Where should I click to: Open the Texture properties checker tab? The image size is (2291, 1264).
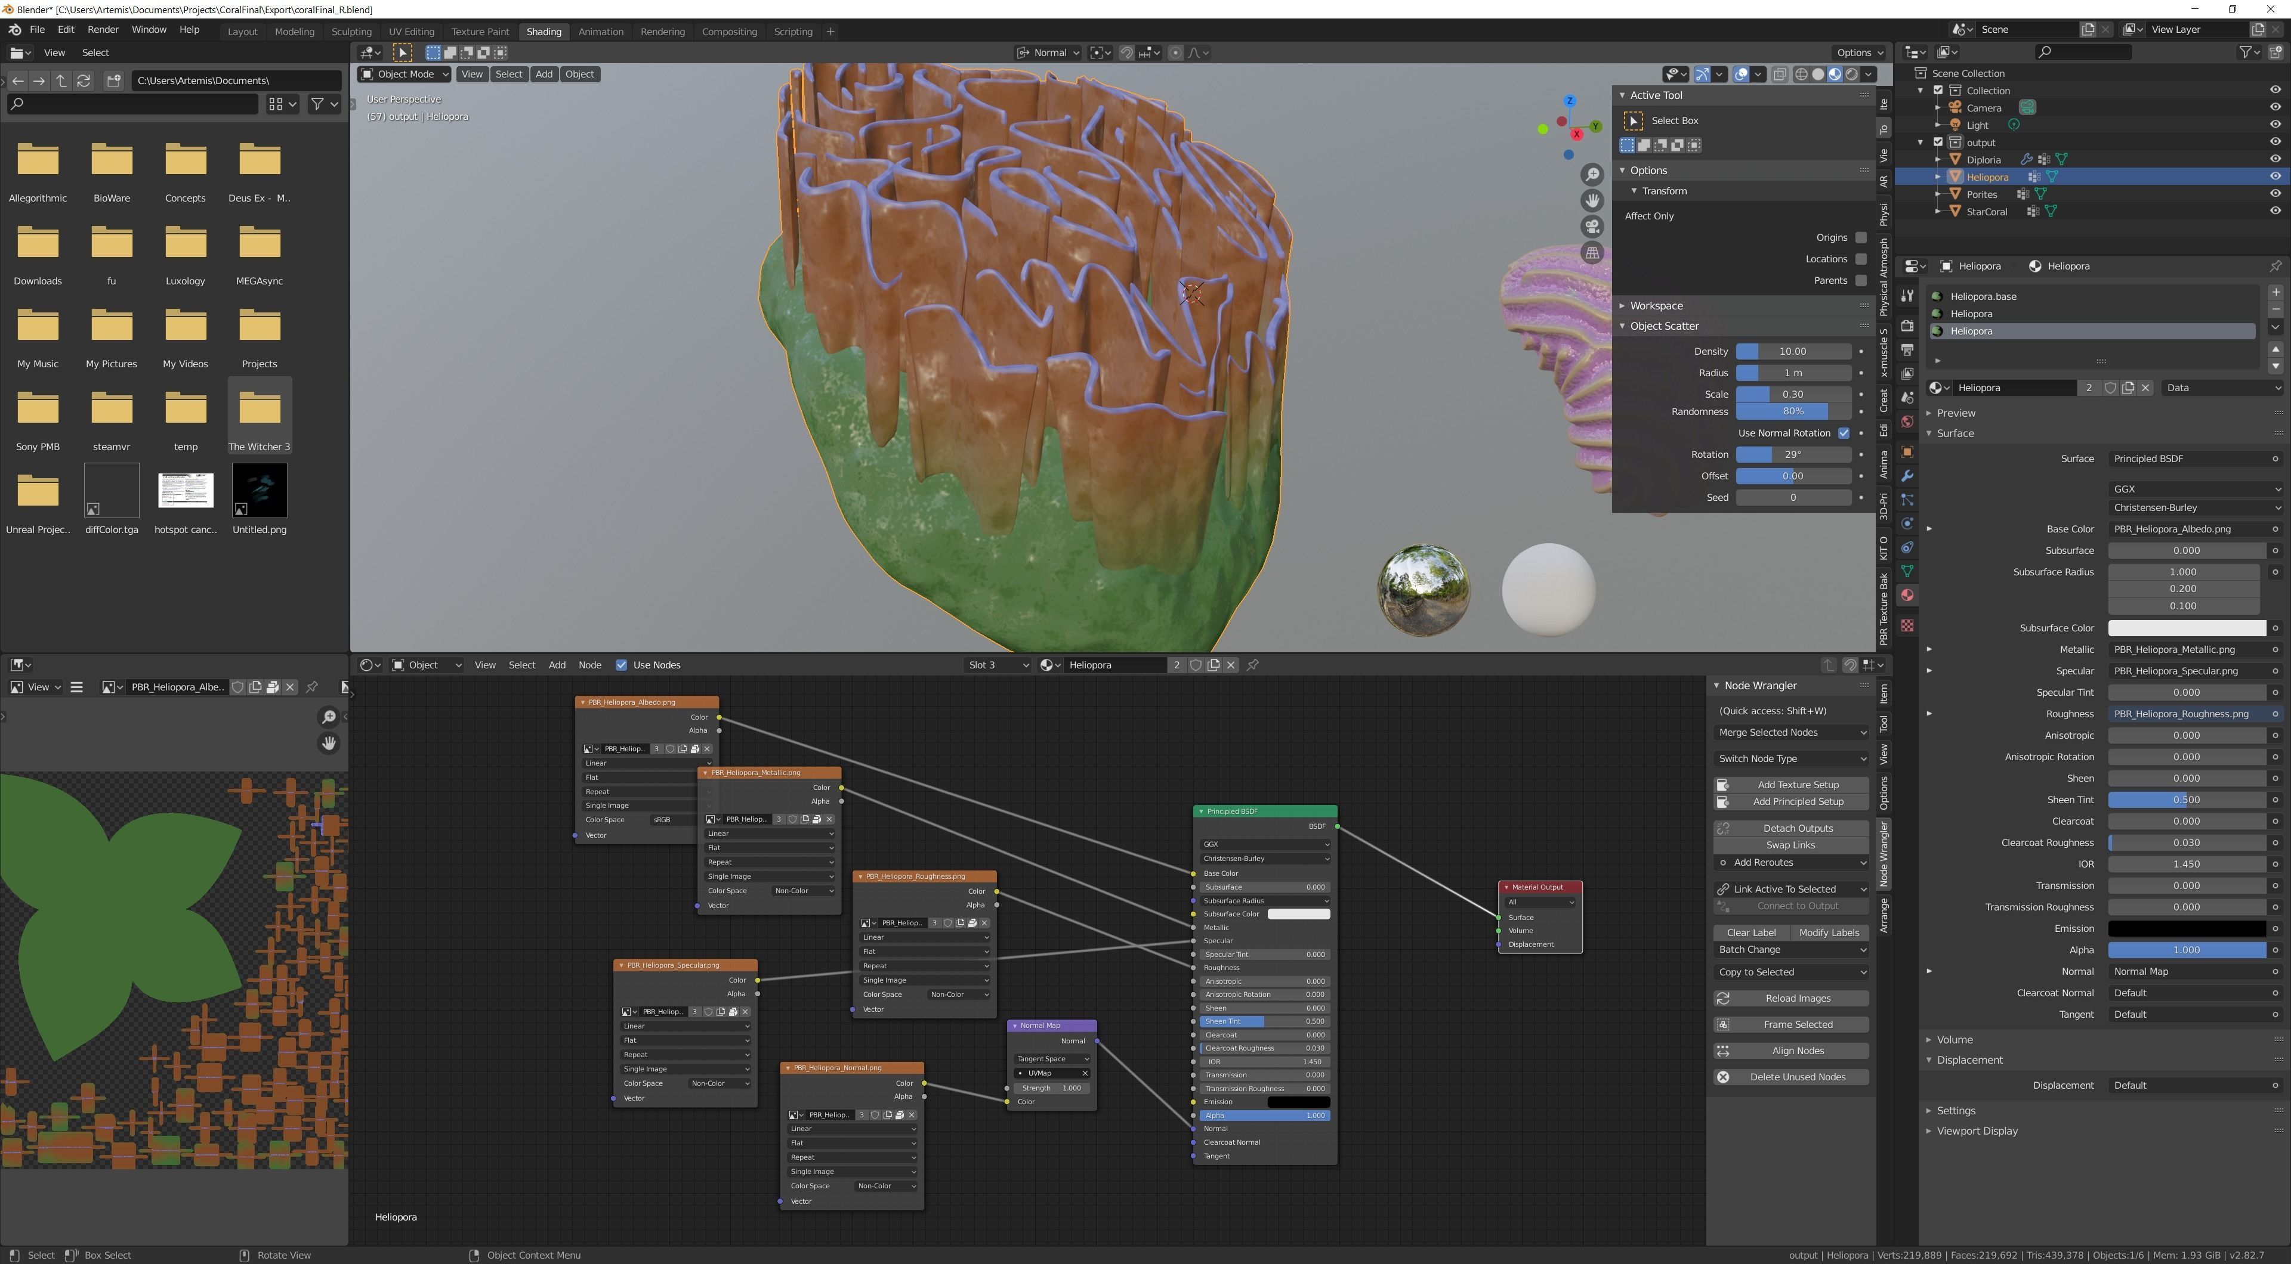(1907, 626)
